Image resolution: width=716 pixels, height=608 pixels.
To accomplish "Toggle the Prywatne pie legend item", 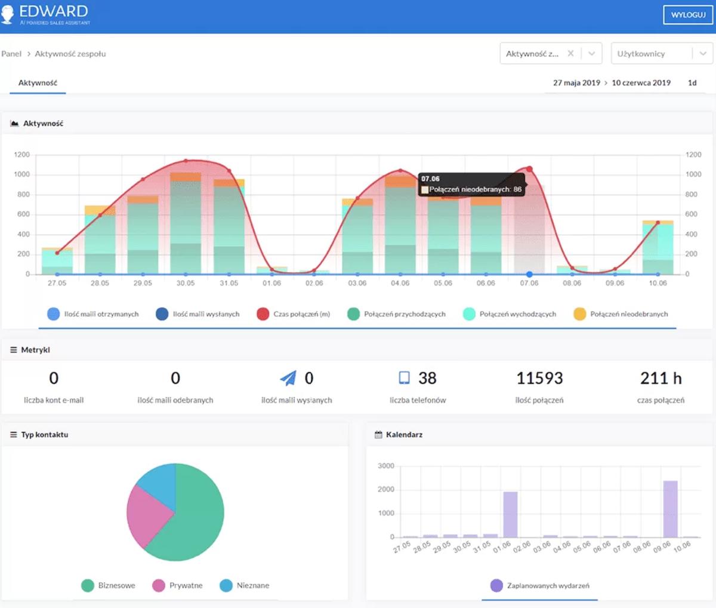I will [x=178, y=585].
